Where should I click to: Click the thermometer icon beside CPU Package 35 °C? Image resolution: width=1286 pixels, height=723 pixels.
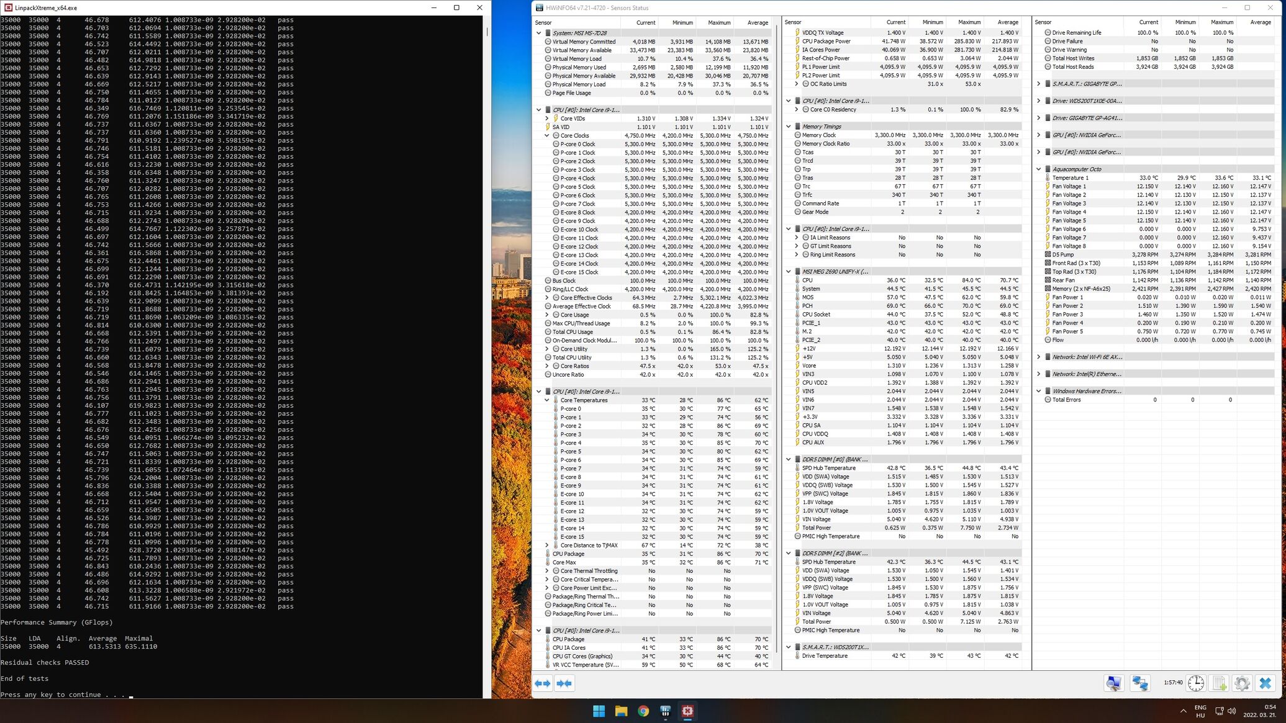pyautogui.click(x=548, y=554)
